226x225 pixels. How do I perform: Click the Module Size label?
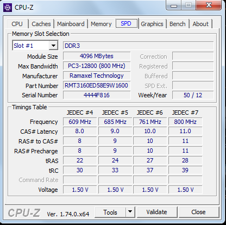pyautogui.click(x=42, y=57)
